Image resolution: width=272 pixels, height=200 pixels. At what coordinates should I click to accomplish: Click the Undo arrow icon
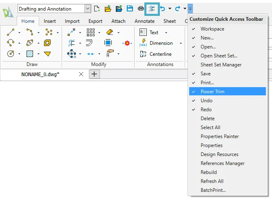coord(163,9)
